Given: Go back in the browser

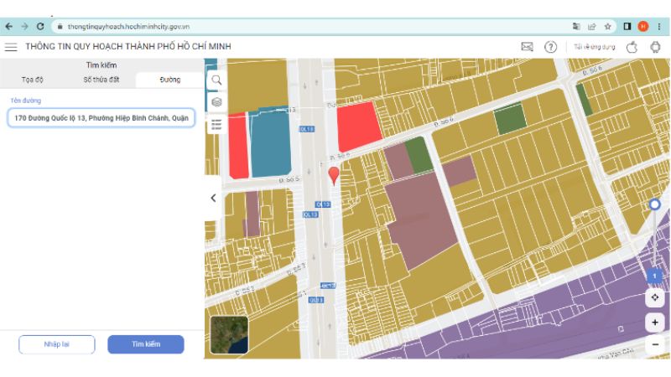Looking at the screenshot, I should pos(9,27).
